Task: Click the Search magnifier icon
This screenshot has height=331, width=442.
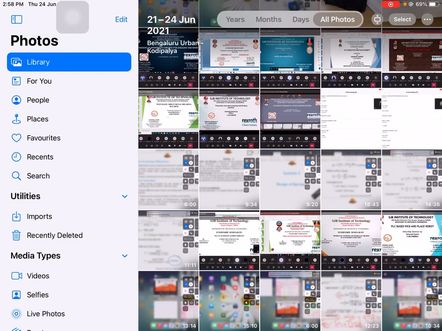Action: 16,176
